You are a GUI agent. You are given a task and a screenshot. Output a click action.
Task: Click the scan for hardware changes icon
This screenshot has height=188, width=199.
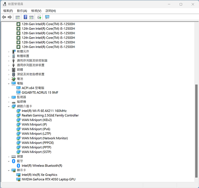click(x=47, y=17)
